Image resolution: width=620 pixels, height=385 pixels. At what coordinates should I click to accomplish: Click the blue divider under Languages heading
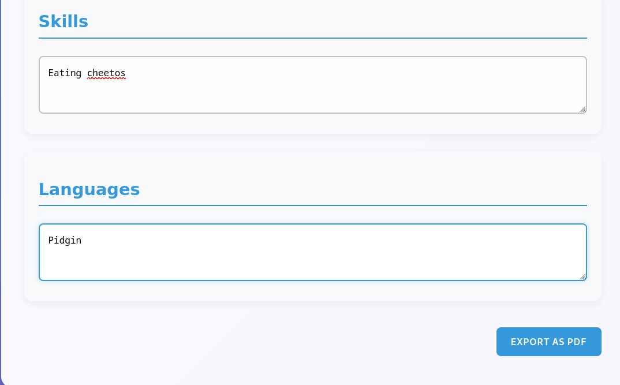312,205
